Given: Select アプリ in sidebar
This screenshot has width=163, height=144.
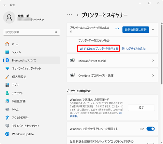Looking at the screenshot, I should tap(32, 85).
